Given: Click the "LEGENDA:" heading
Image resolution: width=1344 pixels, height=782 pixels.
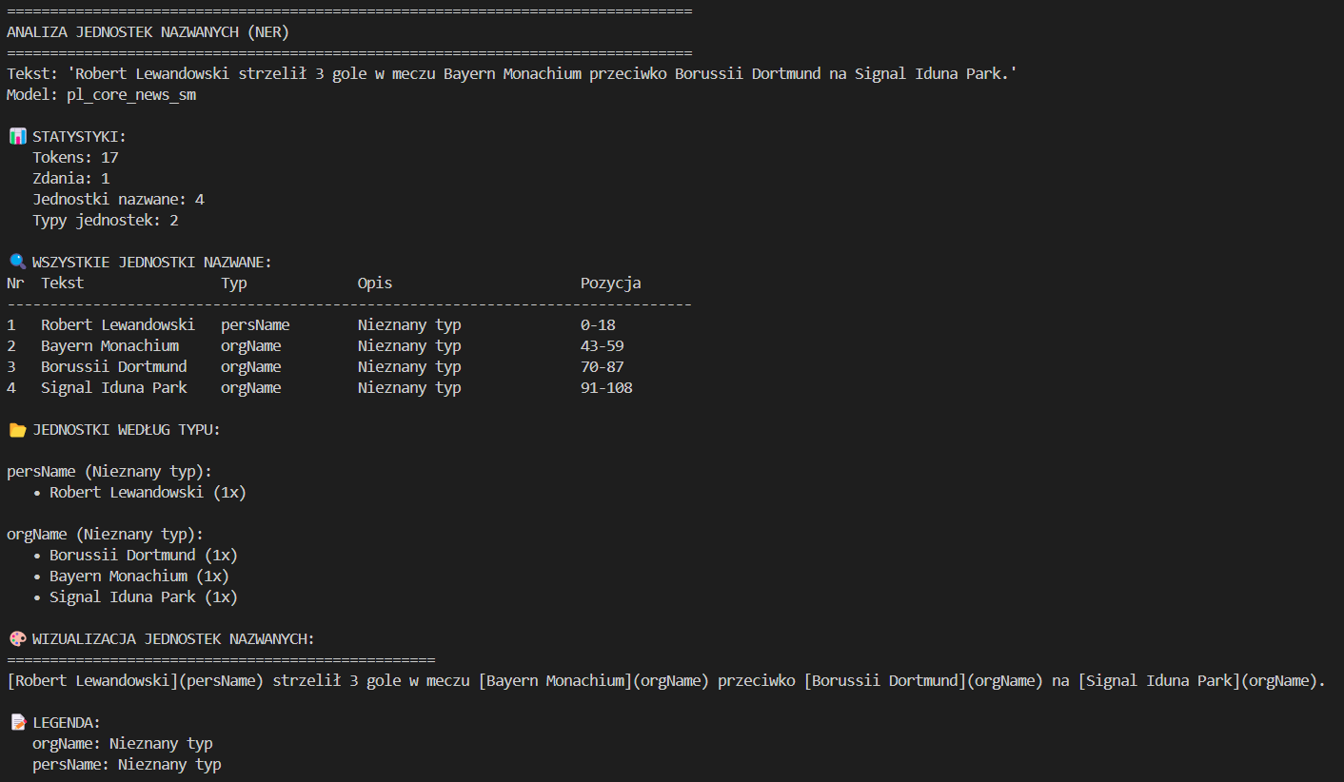Looking at the screenshot, I should click(67, 723).
